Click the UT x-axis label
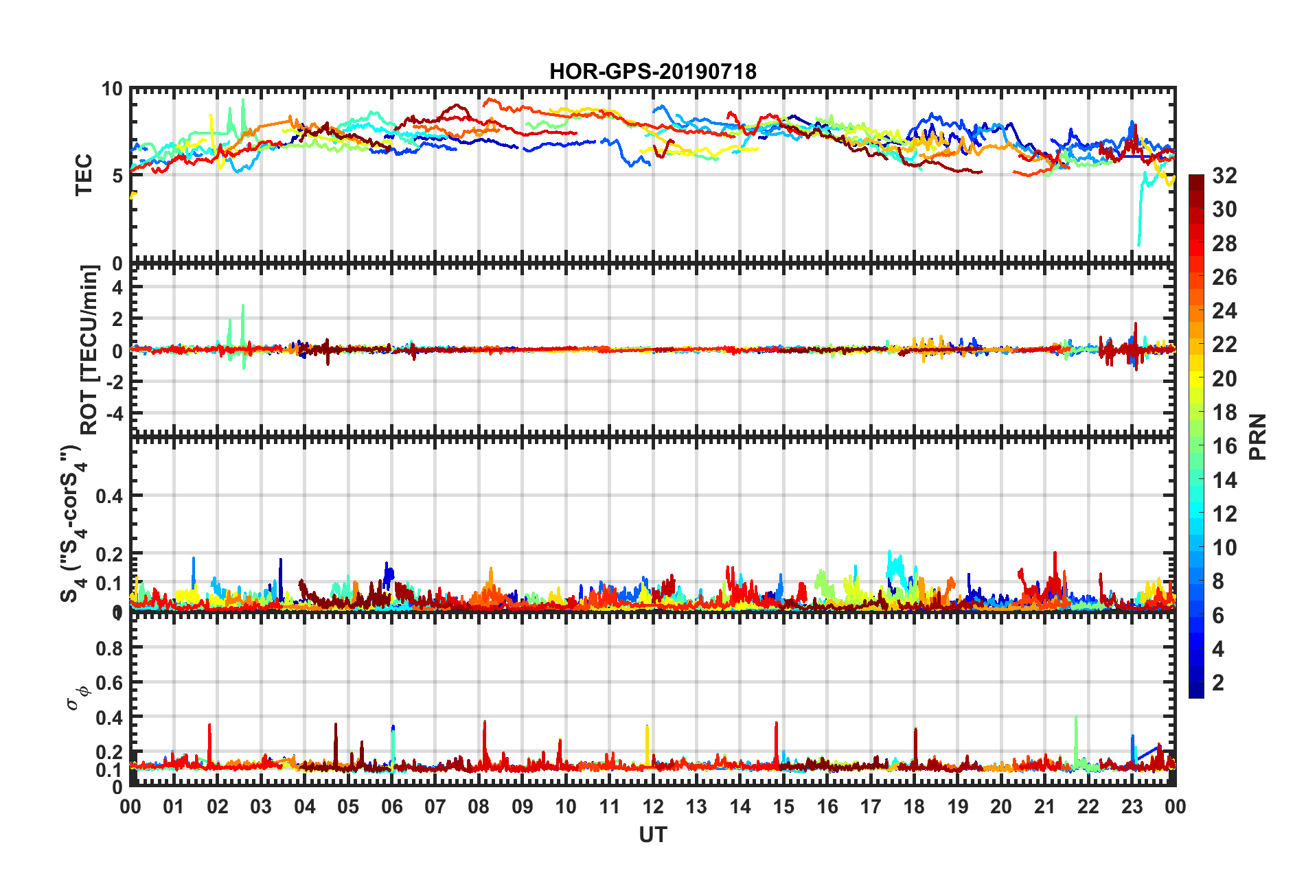This screenshot has height=873, width=1306. pos(652,835)
